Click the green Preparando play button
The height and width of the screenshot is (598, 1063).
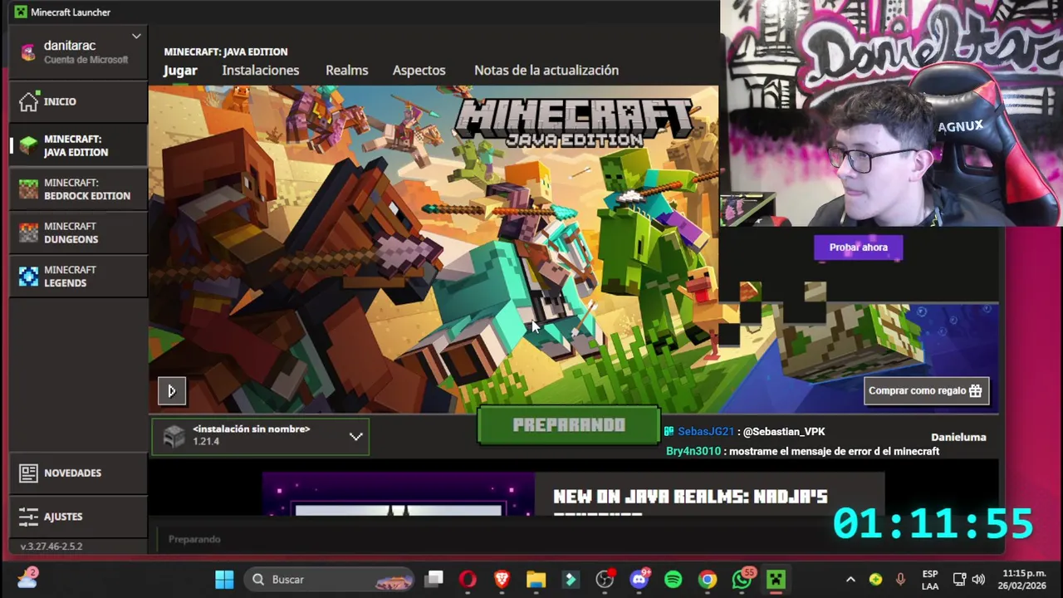point(569,425)
